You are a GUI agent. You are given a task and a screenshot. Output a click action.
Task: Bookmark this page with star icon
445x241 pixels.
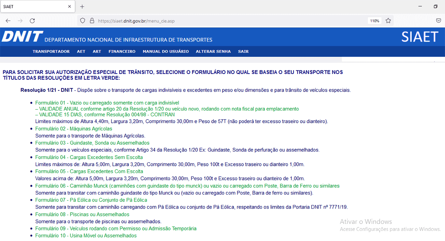click(388, 21)
